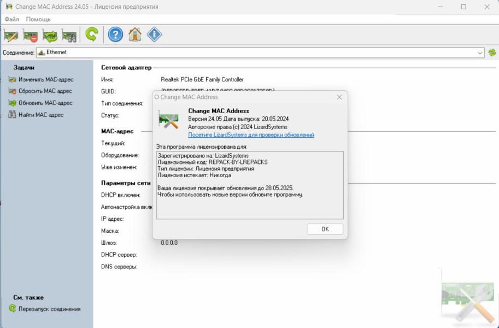
Task: Select the Обновить MAC-адрес task in sidebar
Action: [x=41, y=103]
